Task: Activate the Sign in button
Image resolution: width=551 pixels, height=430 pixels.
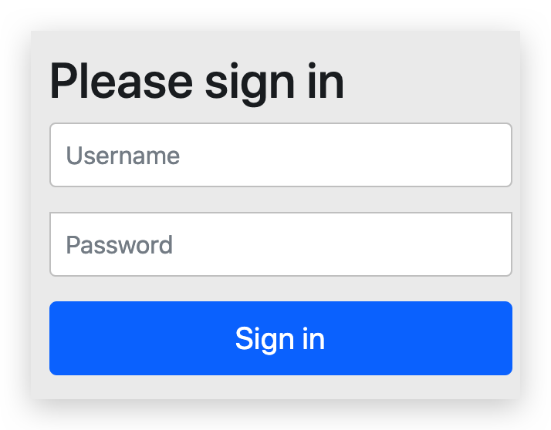Action: tap(280, 338)
